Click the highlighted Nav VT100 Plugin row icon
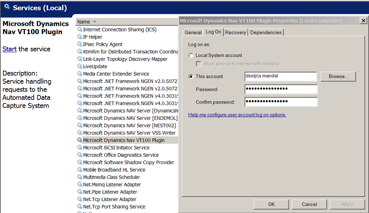Image resolution: width=369 pixels, height=213 pixels. (x=80, y=140)
